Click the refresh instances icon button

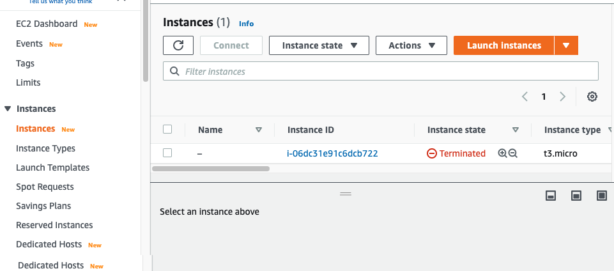click(178, 45)
